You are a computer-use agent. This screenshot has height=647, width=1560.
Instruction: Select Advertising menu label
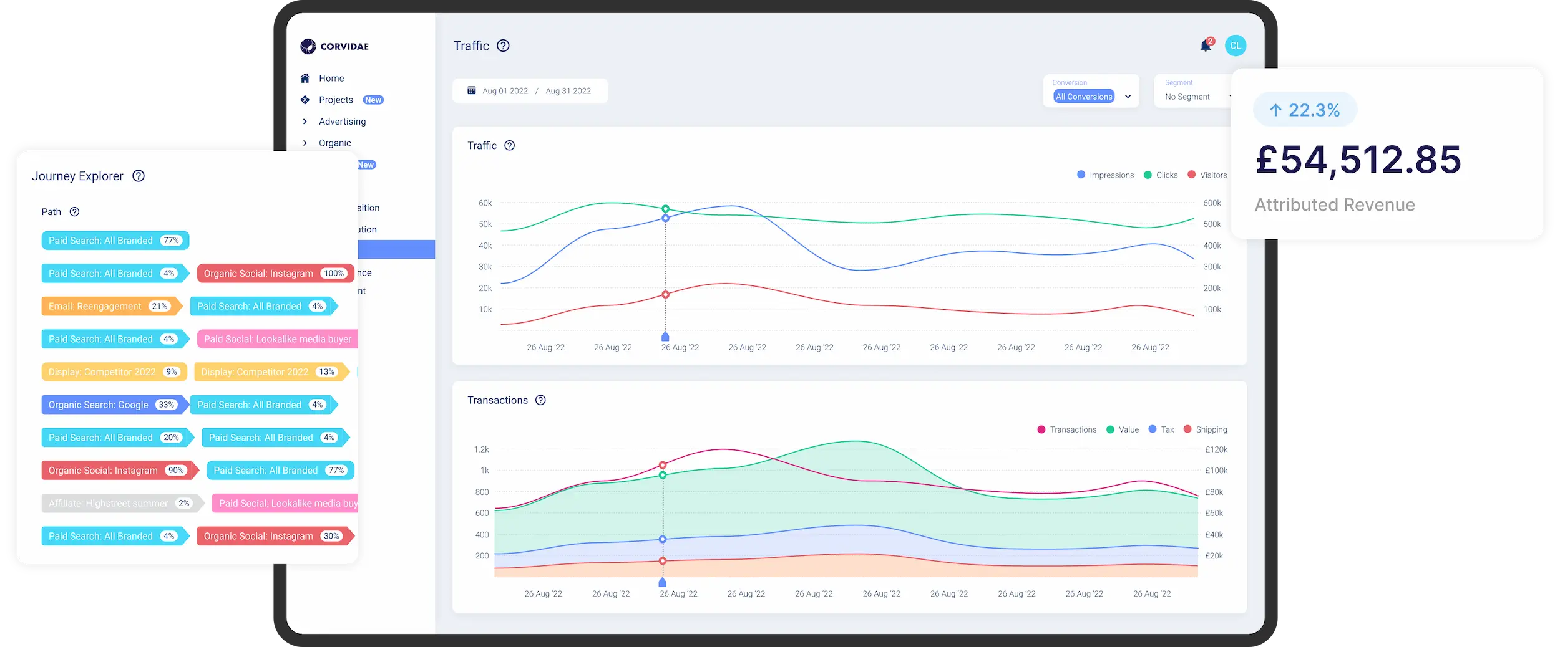(x=342, y=122)
